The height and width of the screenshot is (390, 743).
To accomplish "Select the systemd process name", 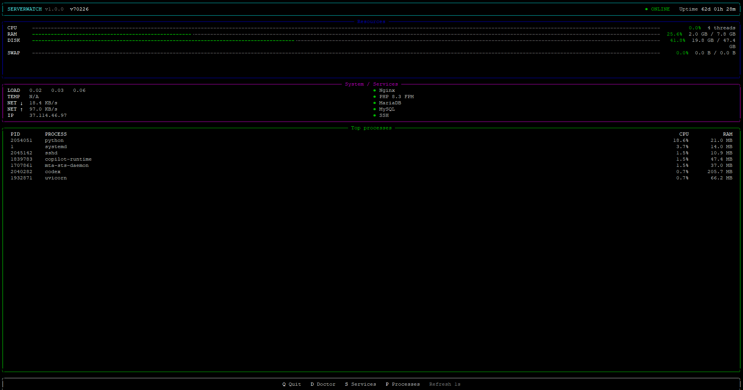I will tap(56, 147).
